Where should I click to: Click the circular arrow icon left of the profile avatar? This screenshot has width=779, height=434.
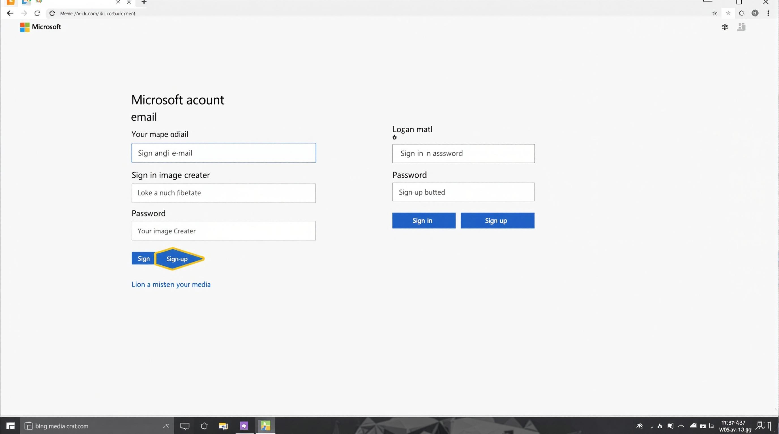(742, 13)
